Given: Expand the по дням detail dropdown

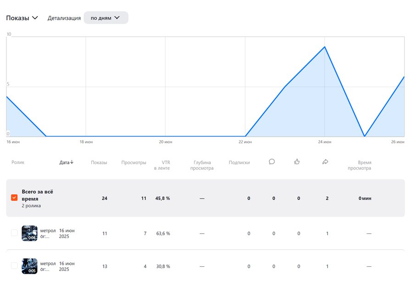Looking at the screenshot, I should [106, 18].
